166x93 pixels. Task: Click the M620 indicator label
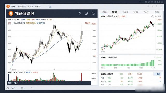pyautogui.click(x=38, y=20)
